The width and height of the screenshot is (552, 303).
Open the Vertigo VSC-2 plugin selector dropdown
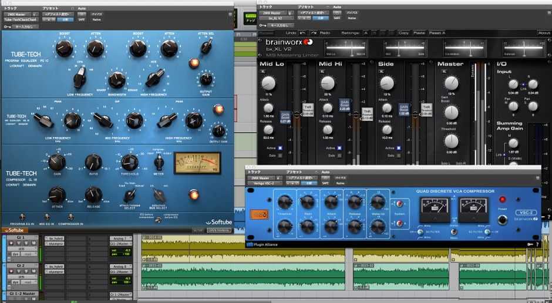pos(265,183)
